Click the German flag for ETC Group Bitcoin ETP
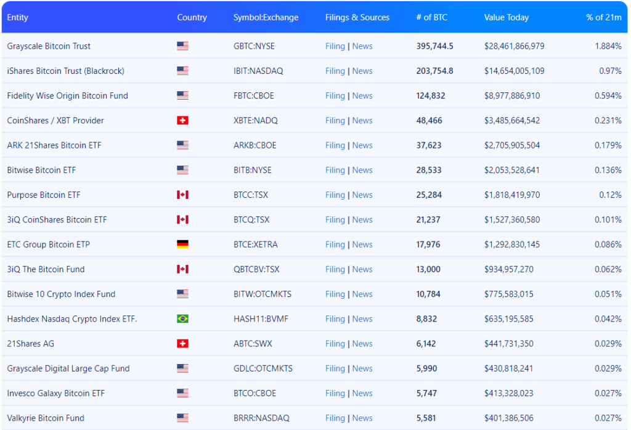Image resolution: width=631 pixels, height=430 pixels. coord(182,245)
